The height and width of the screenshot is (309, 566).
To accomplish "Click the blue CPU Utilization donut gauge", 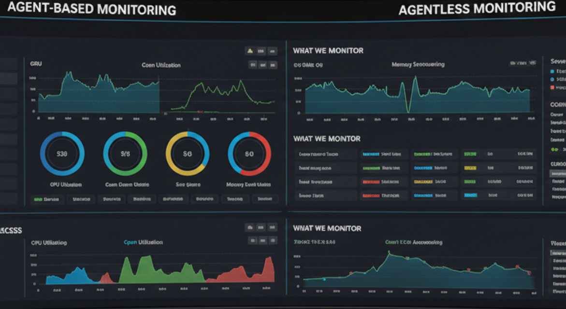I will coord(62,154).
